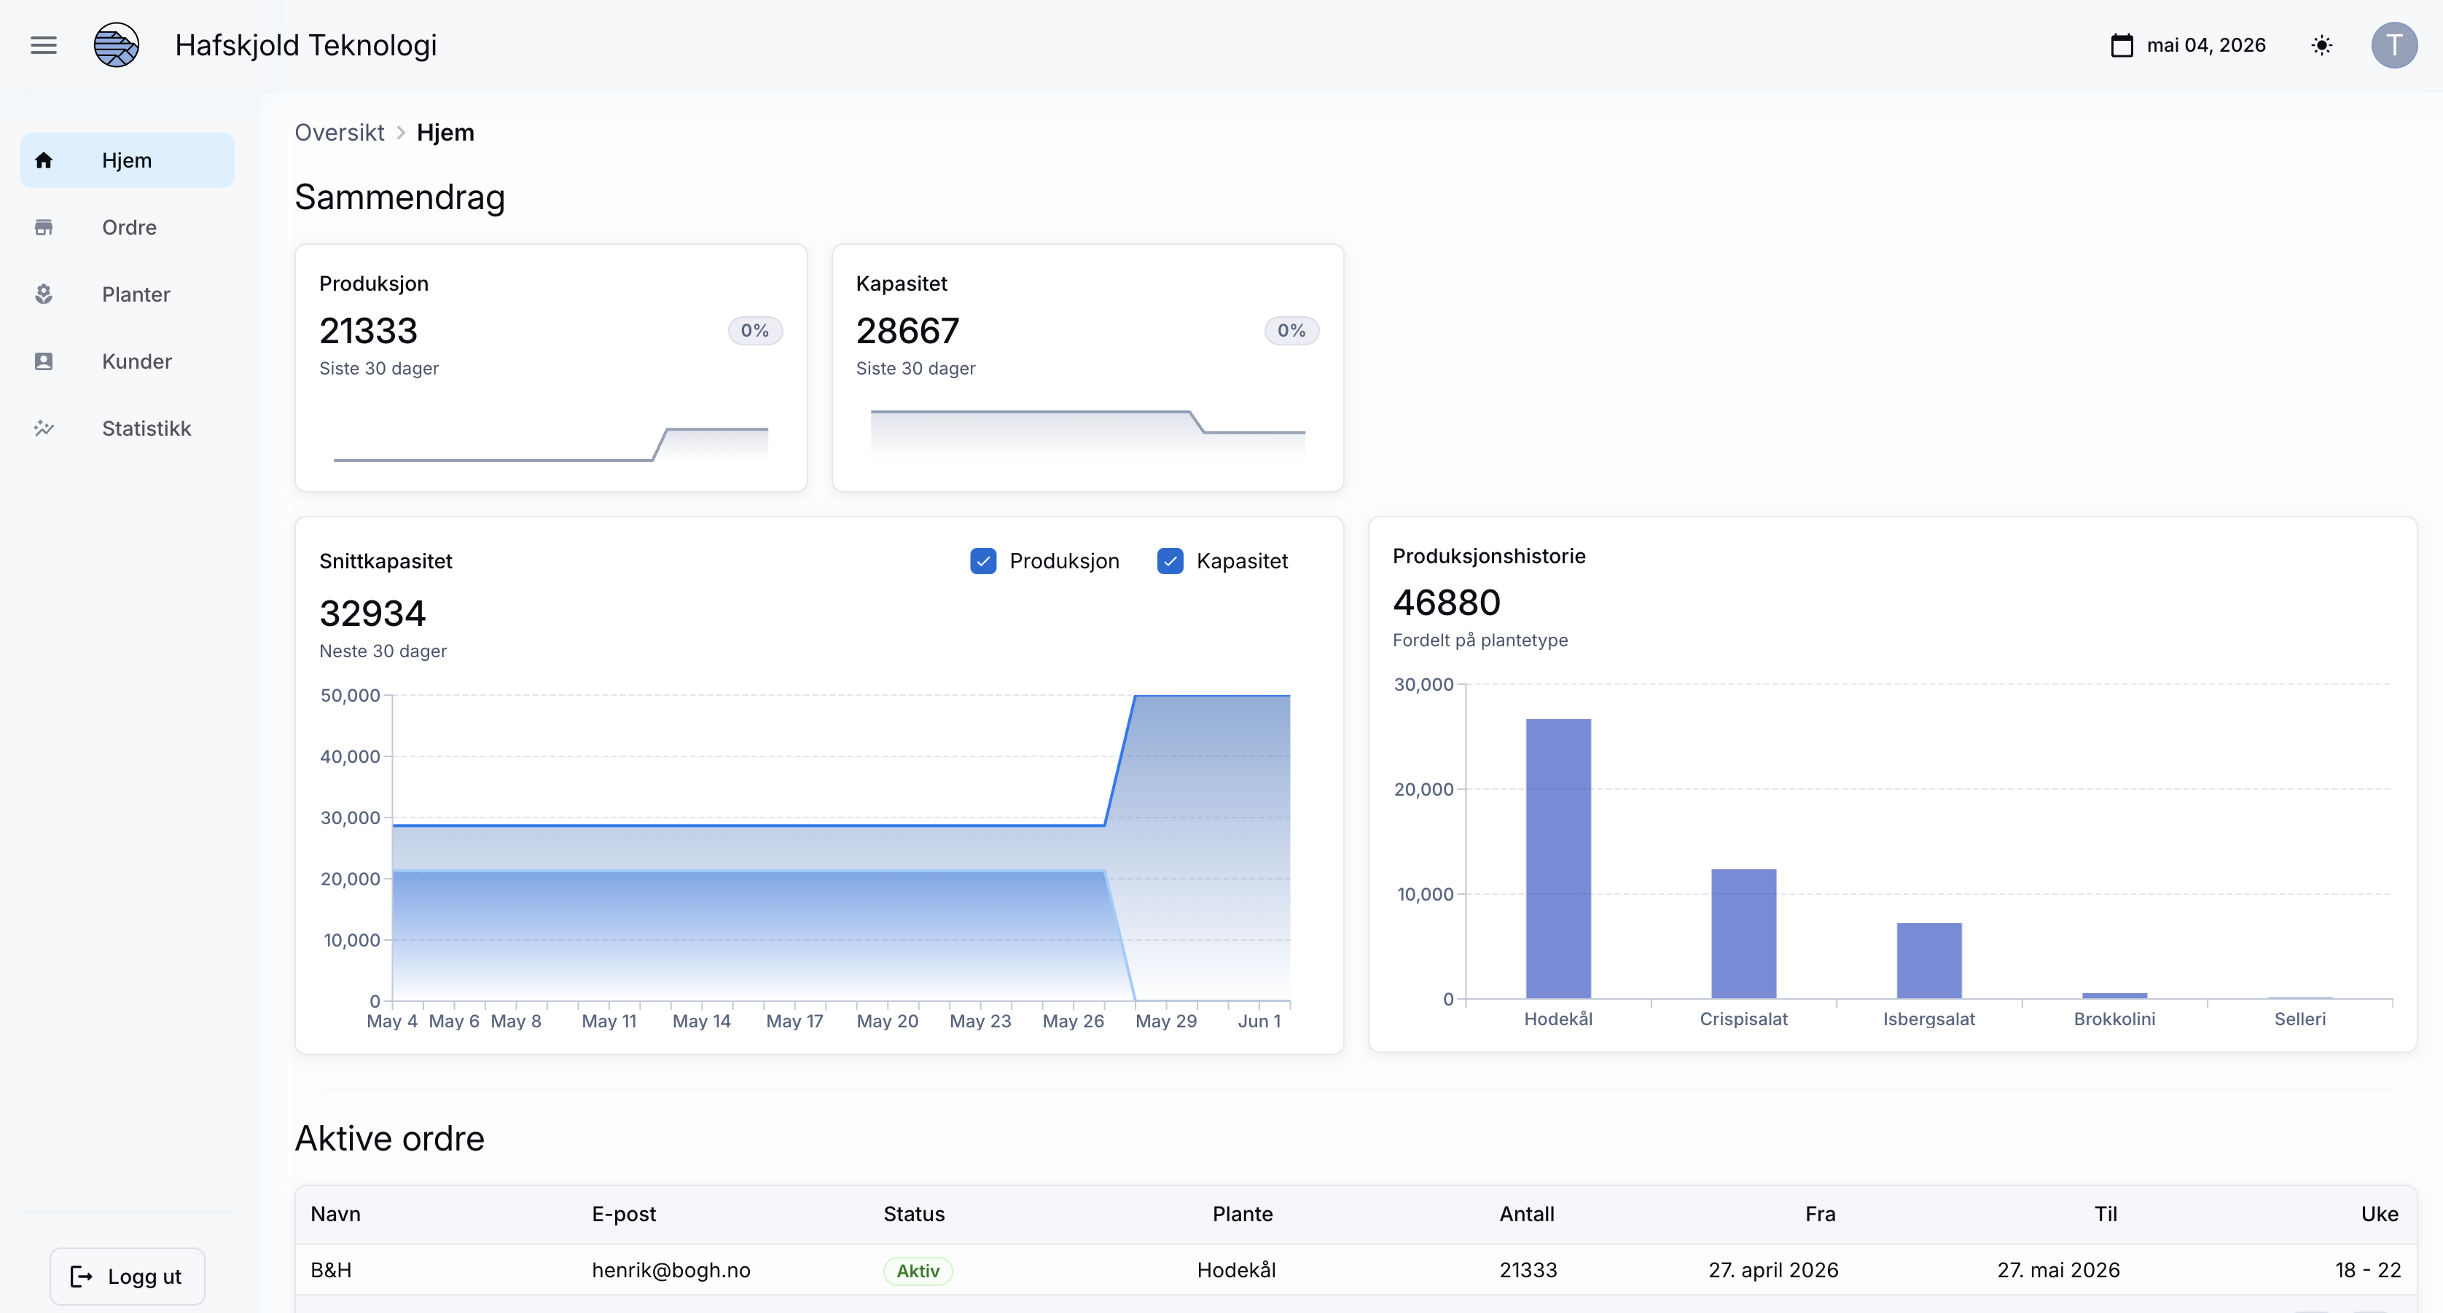2443x1313 pixels.
Task: Click the Hjem breadcrumb
Action: (x=446, y=133)
